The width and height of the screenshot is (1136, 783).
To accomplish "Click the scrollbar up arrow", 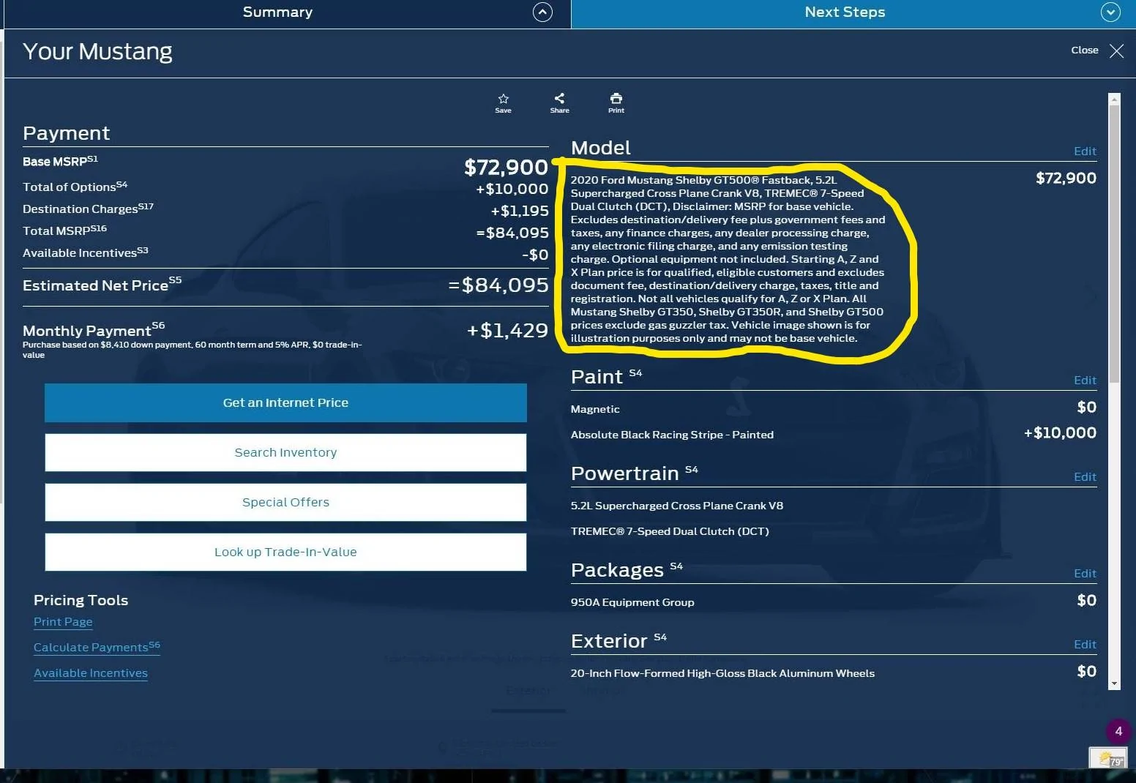I will 1114,99.
